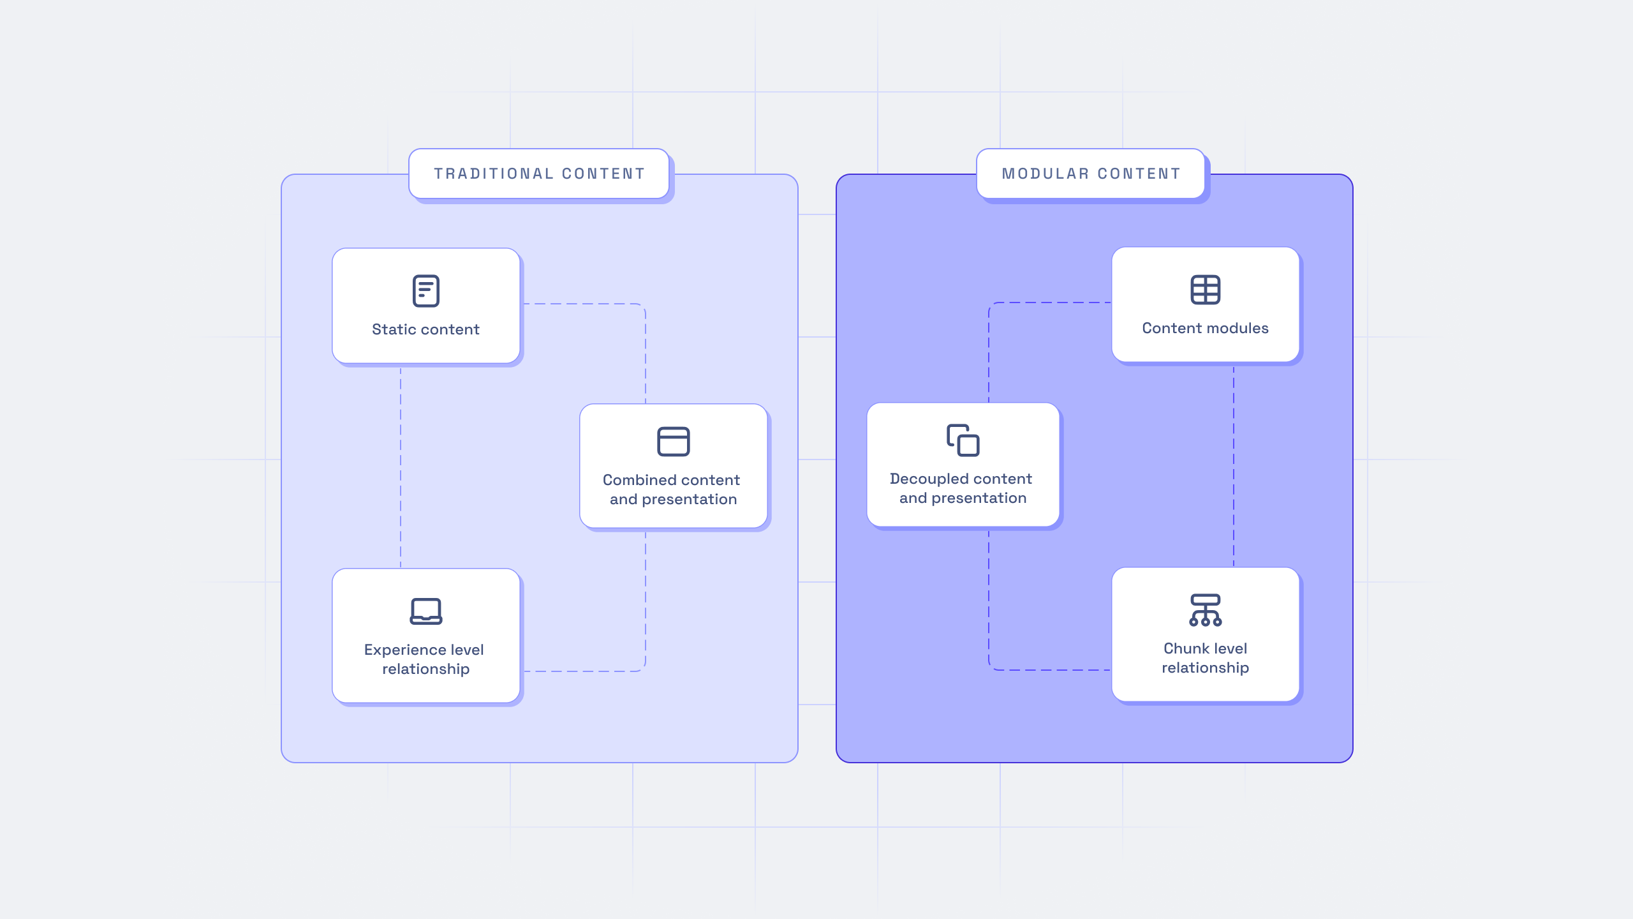Click the document icon above Static content
This screenshot has height=919, width=1633.
point(425,291)
